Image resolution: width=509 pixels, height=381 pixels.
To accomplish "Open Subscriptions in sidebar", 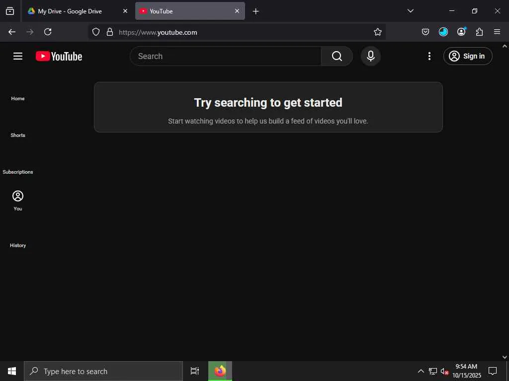I will pyautogui.click(x=18, y=172).
